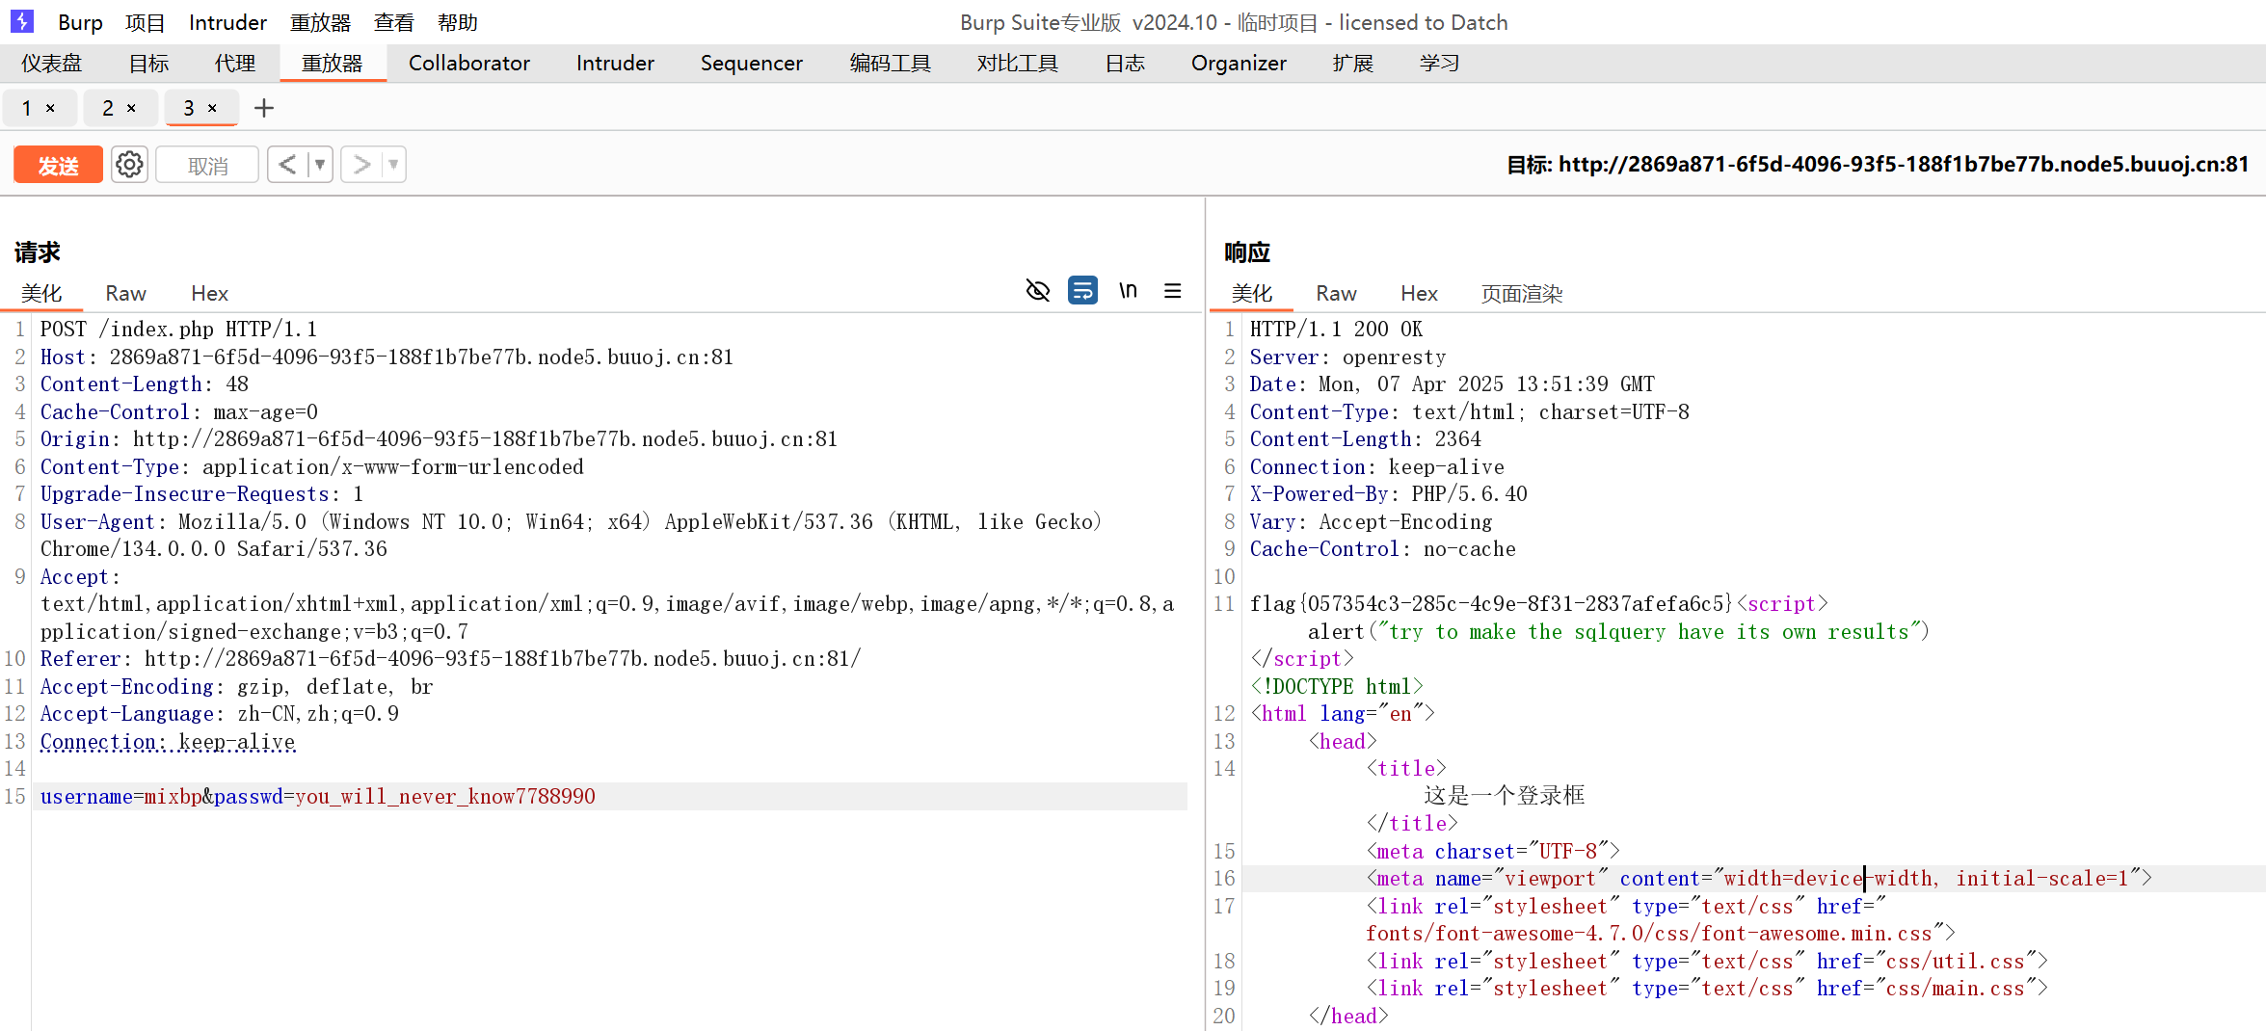Open the request panel hamburger menu
Image resolution: width=2266 pixels, height=1031 pixels.
click(1172, 290)
